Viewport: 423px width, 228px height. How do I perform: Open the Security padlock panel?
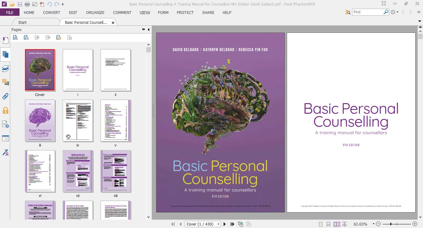[5, 110]
